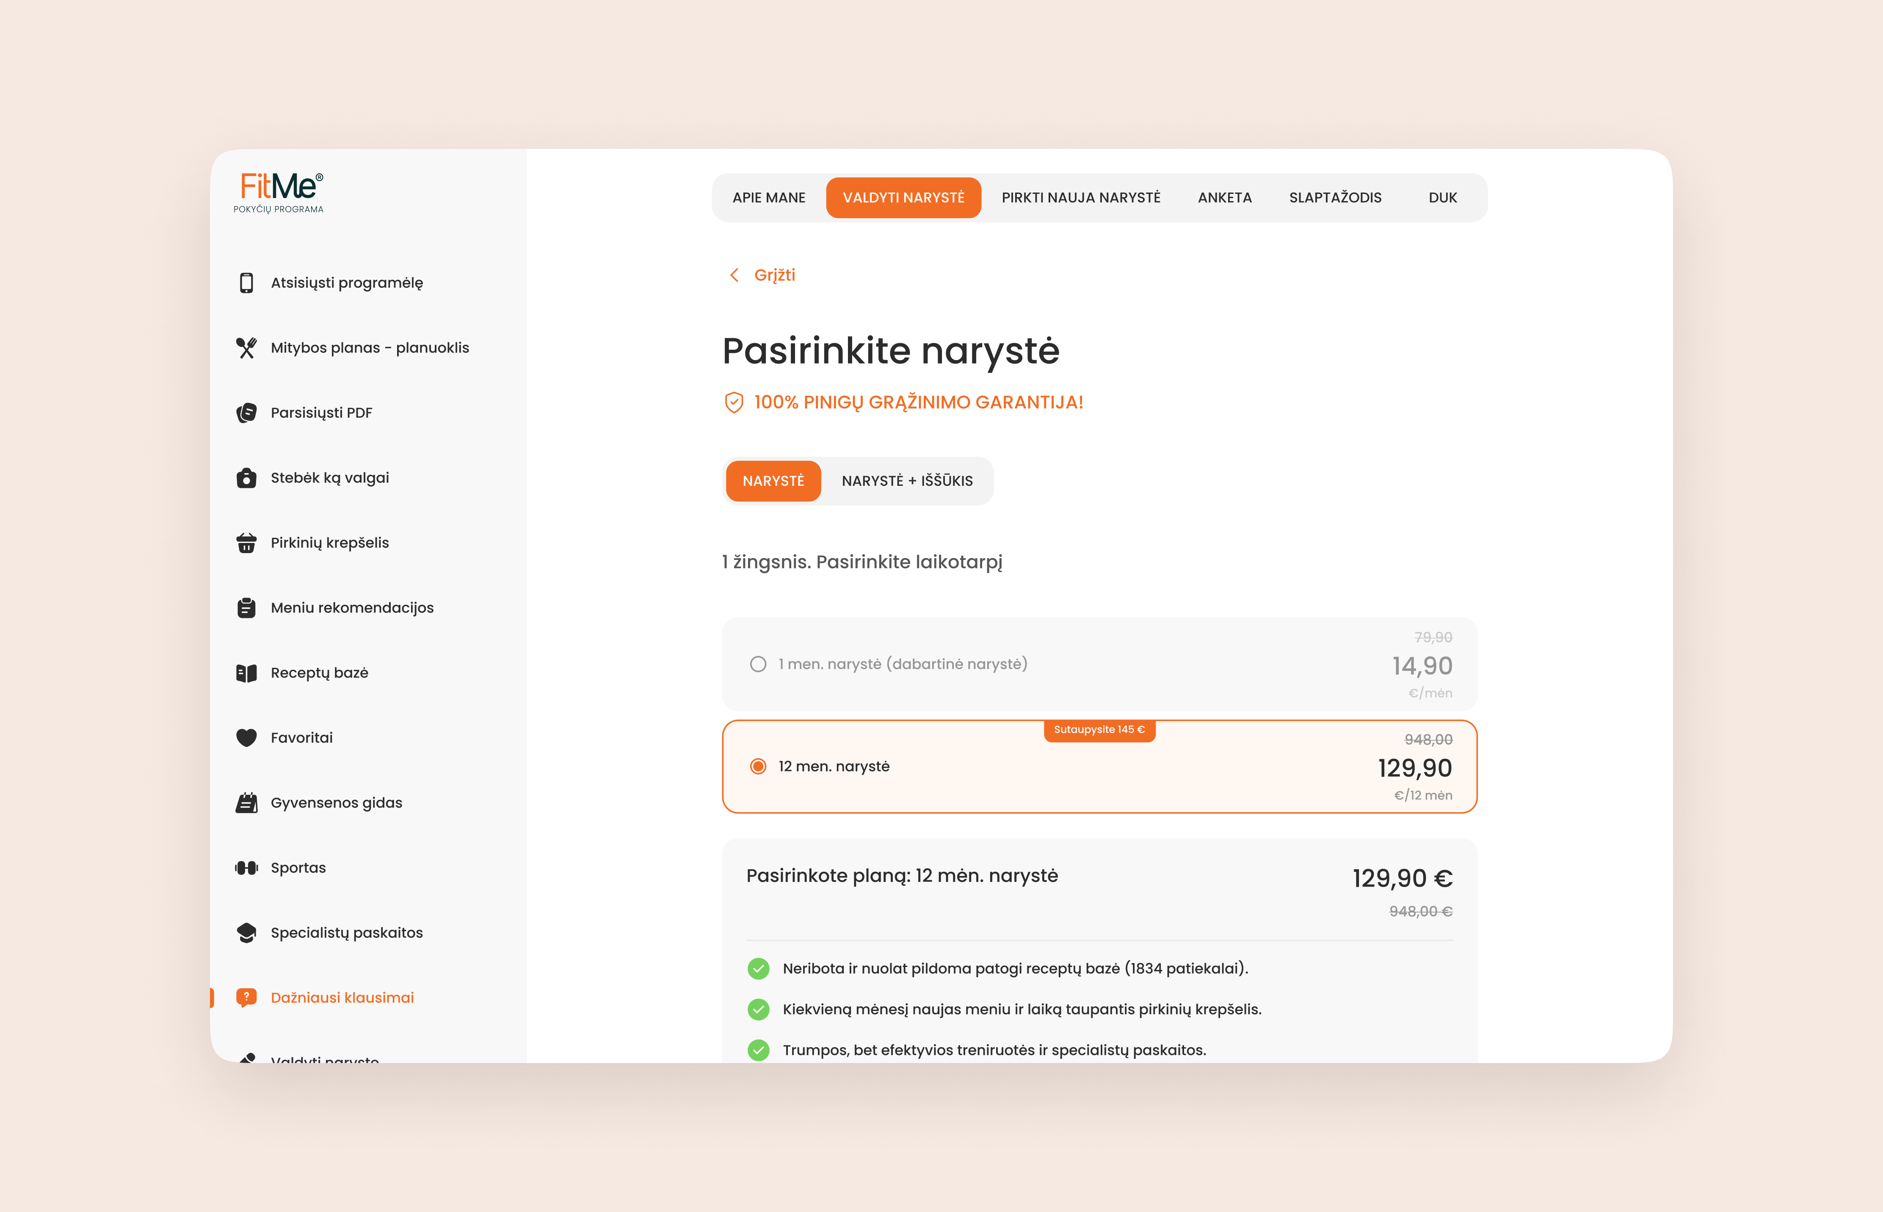Screen dimensions: 1883x1212
Task: Click the graduation cap Specialistų paskaitos icon
Action: (x=246, y=933)
